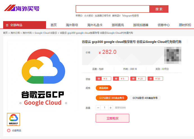Click the quantity value field
This screenshot has height=139, width=194.
coord(104,108)
